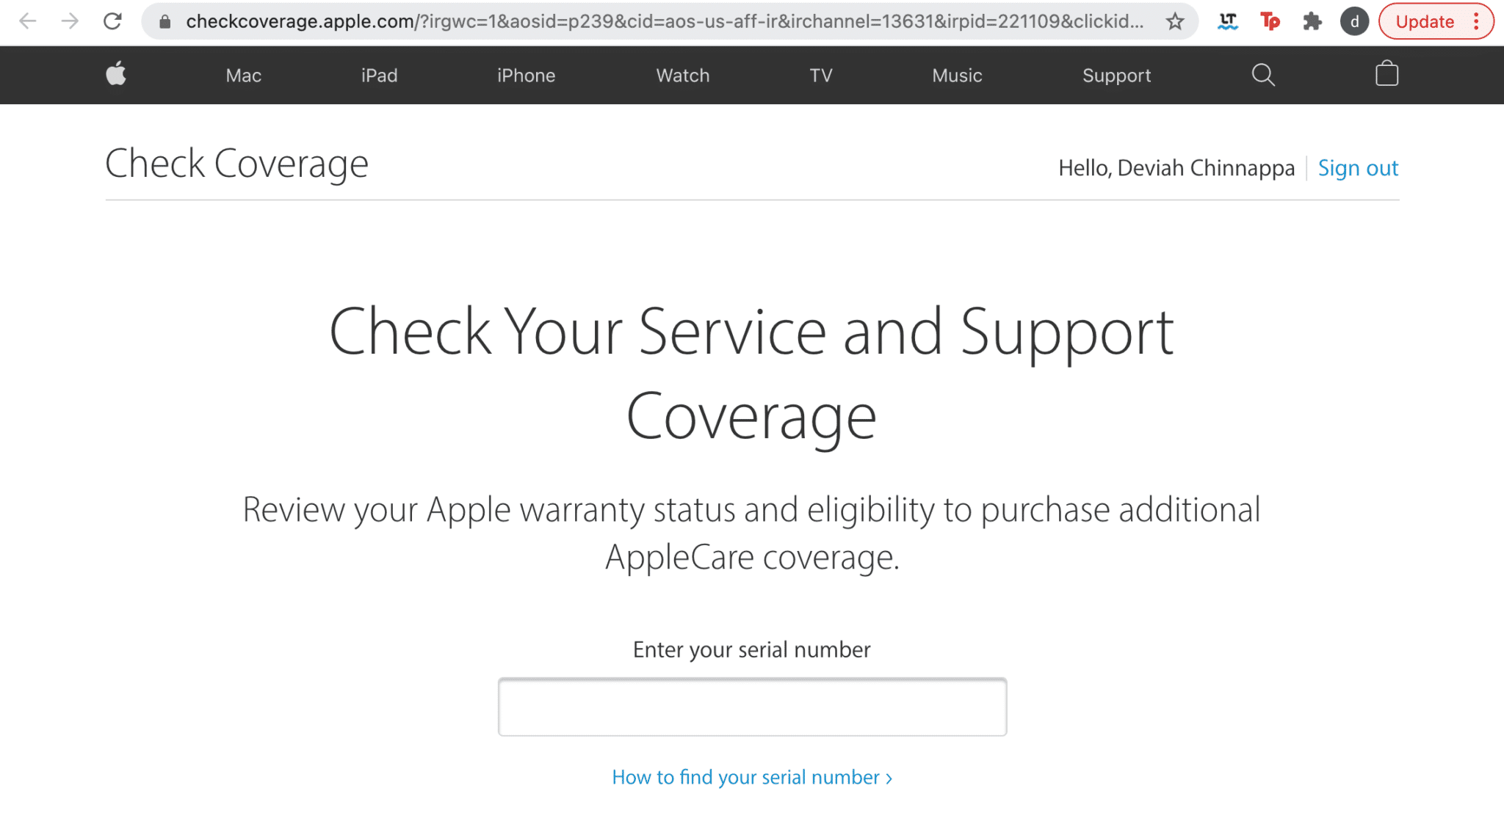Click the bookmark/star icon in address bar
1504x813 pixels.
click(x=1174, y=22)
